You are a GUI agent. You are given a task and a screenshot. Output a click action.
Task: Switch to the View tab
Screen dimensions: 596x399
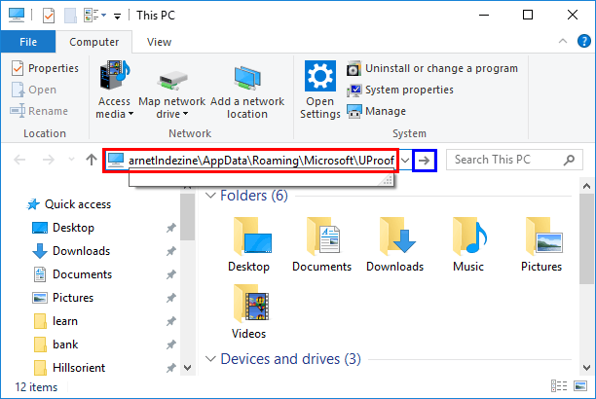pyautogui.click(x=159, y=42)
